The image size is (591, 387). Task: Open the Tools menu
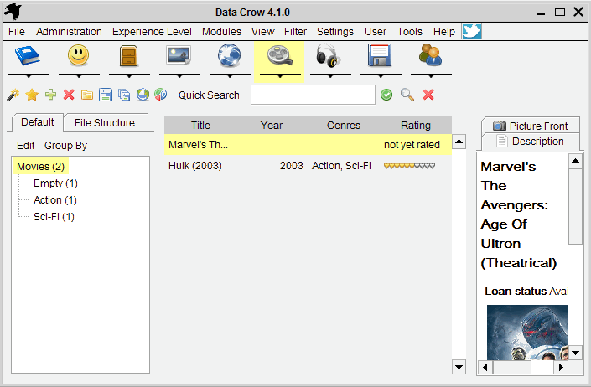[410, 31]
